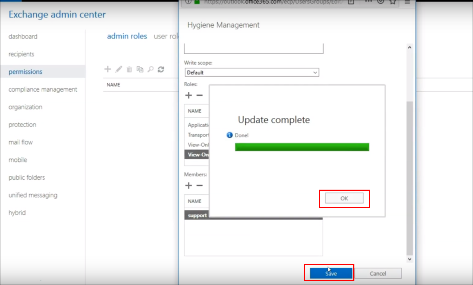Viewport: 473px width, 285px height.
Task: Open protection in the sidebar
Action: pos(22,124)
